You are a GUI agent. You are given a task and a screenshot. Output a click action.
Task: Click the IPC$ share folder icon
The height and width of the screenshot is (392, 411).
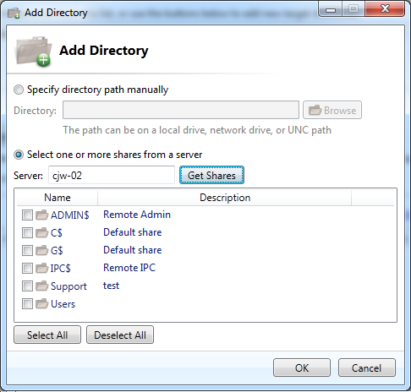pyautogui.click(x=42, y=268)
